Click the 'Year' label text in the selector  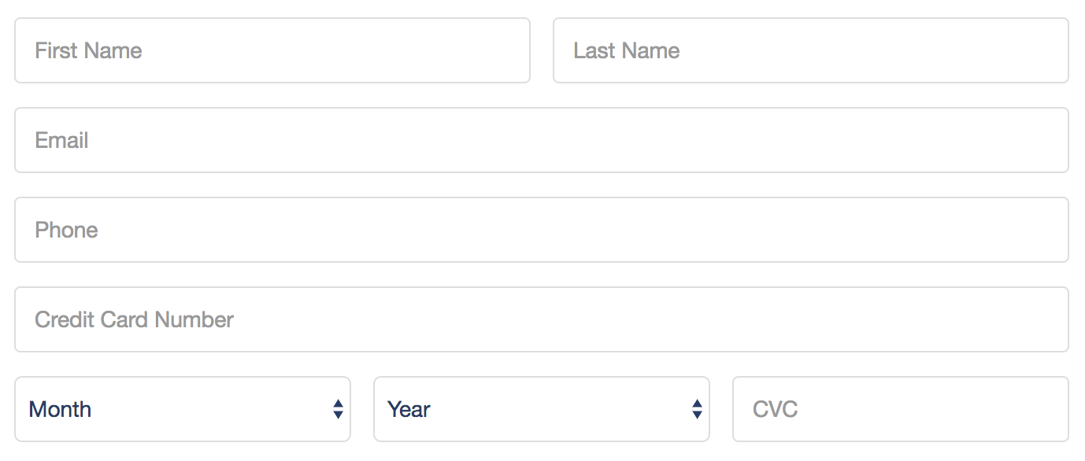pyautogui.click(x=409, y=409)
